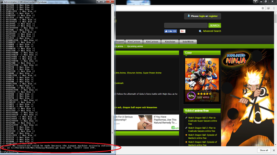Click the user icon beside Please login

pyautogui.click(x=189, y=16)
